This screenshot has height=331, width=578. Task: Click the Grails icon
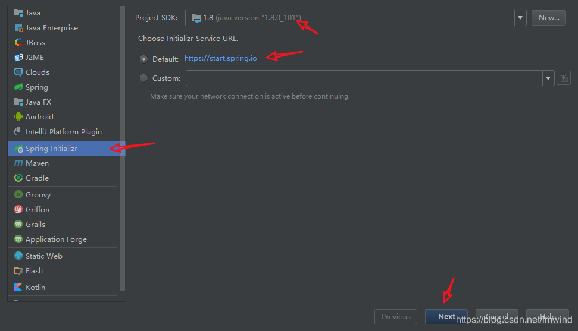pyautogui.click(x=18, y=224)
